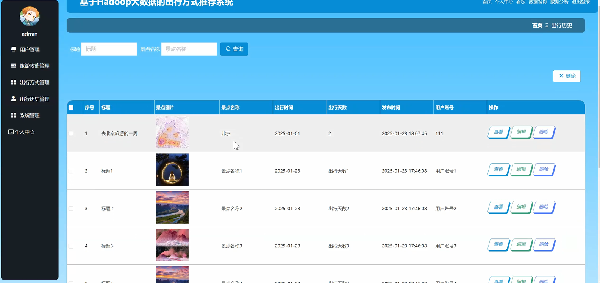Click the 旅游攻略管理 list icon
Image resolution: width=600 pixels, height=283 pixels.
point(14,66)
